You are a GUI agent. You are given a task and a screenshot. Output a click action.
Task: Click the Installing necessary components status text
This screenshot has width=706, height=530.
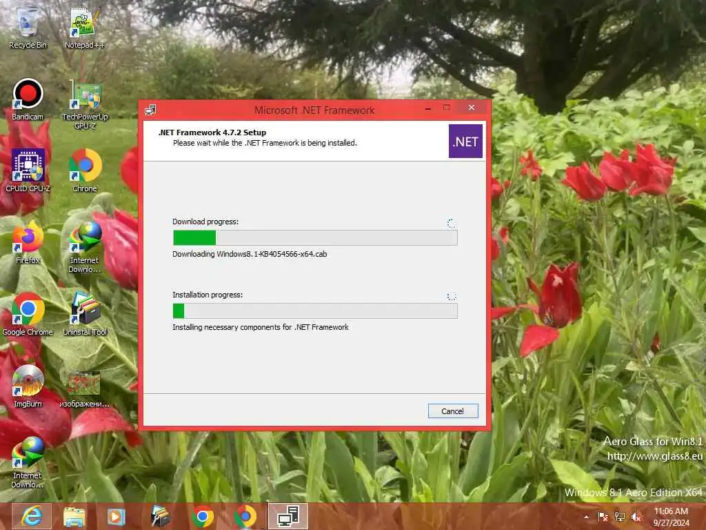[261, 327]
